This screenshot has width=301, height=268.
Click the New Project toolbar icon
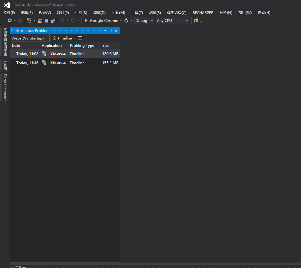pyautogui.click(x=29, y=20)
